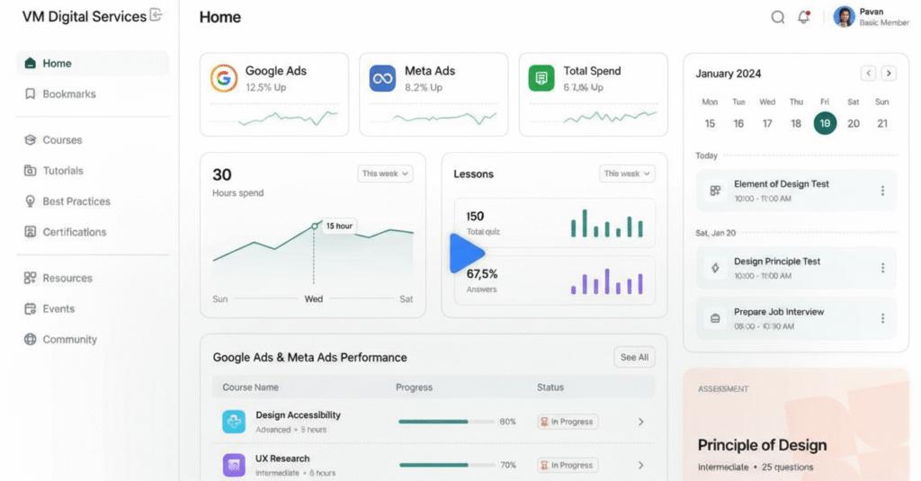Viewport: 921px width, 481px height.
Task: Open notifications via the bell icon
Action: coord(804,17)
